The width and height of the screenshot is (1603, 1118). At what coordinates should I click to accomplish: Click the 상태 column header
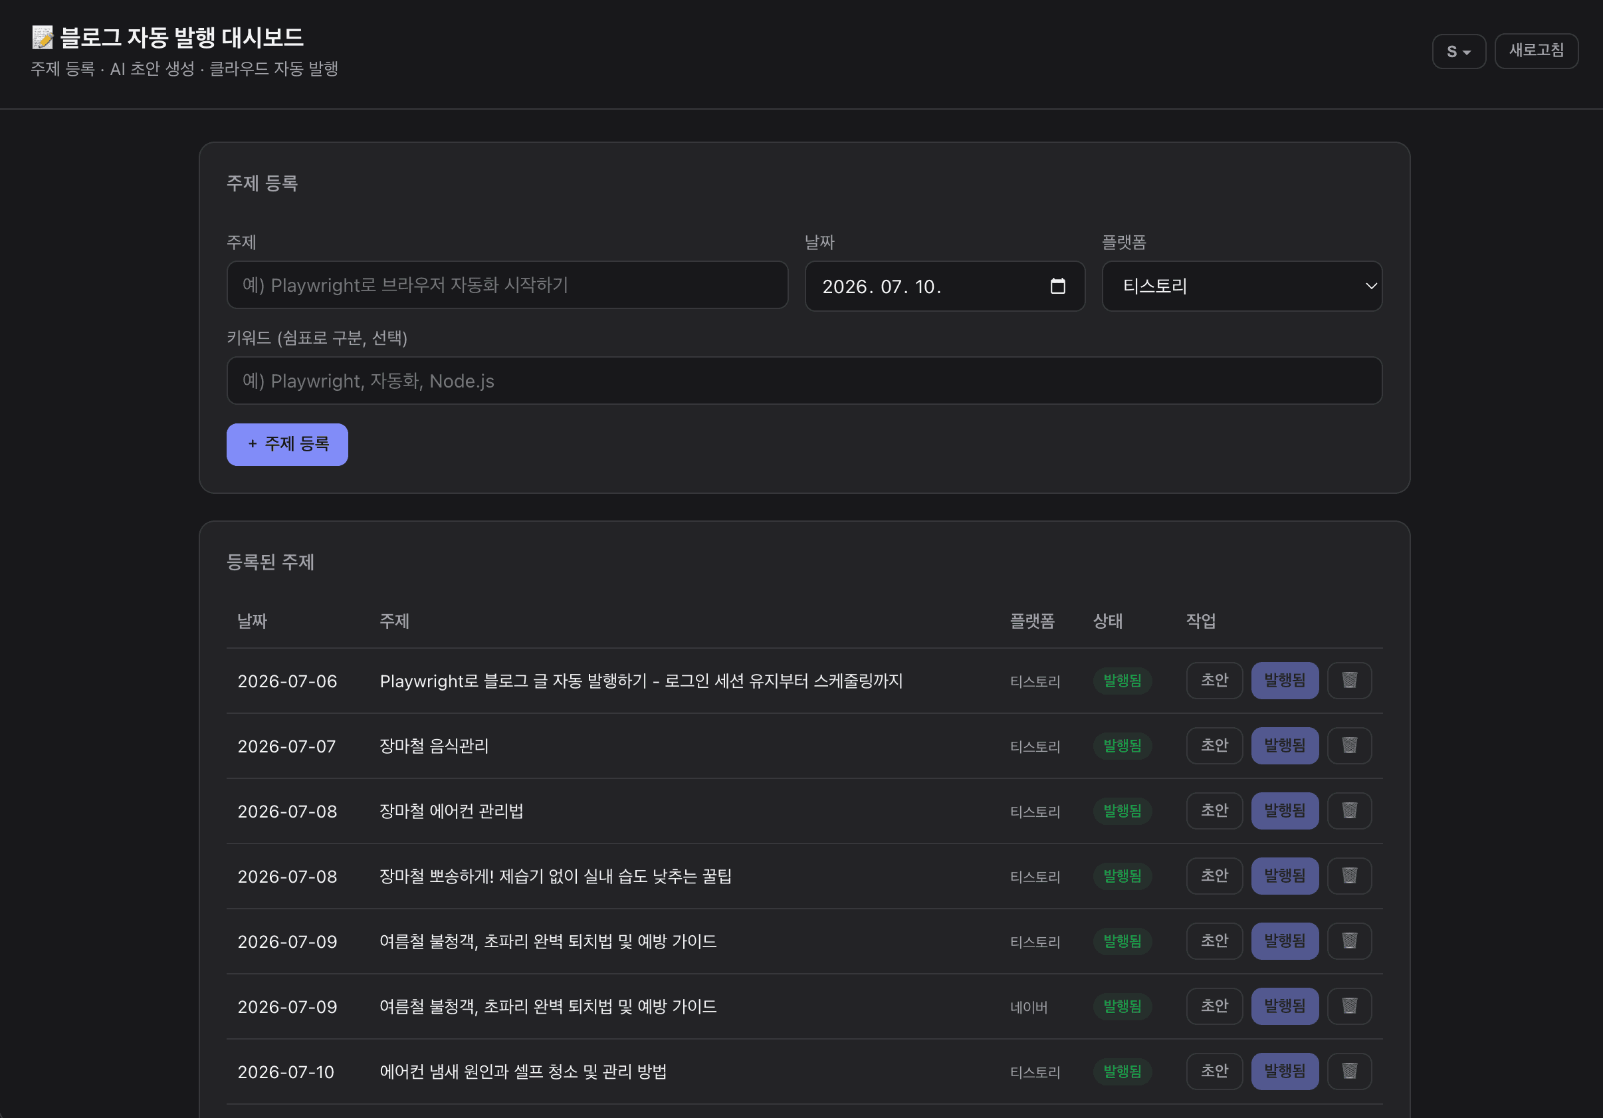pos(1107,621)
